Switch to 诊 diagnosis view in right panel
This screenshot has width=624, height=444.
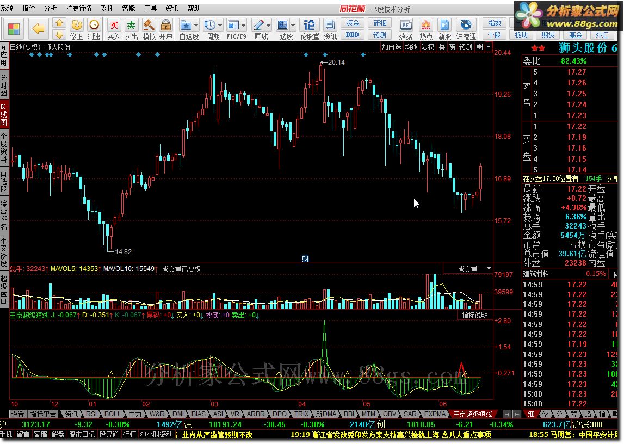tap(545, 414)
